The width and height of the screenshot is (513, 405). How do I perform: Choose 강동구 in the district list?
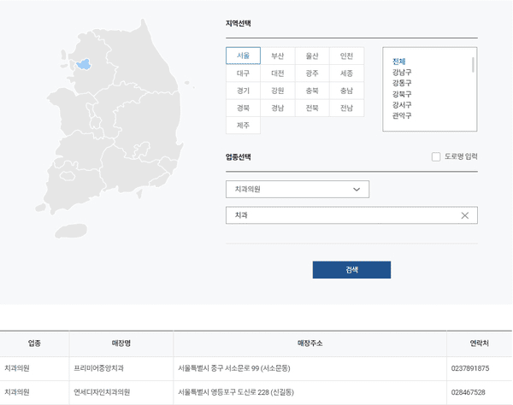[x=402, y=83]
